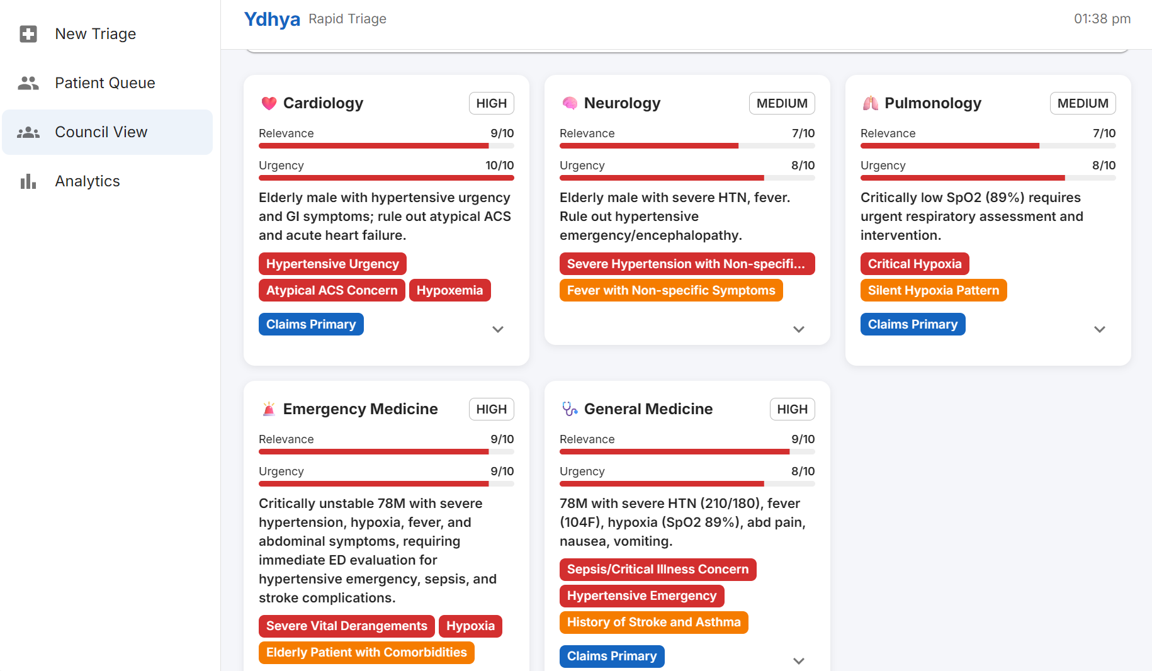Screen dimensions: 1152x671
Task: Click the Hypertensive Urgency tag
Action: click(332, 264)
